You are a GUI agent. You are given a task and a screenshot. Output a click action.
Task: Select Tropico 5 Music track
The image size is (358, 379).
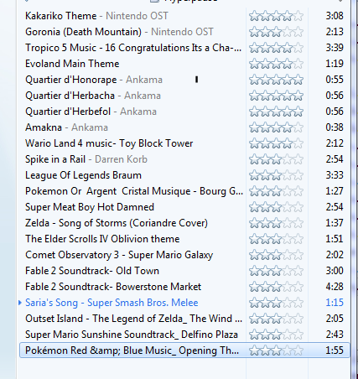point(184,48)
